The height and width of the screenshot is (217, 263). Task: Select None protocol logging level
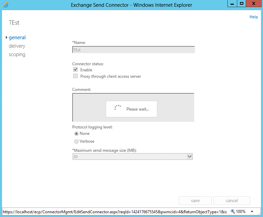(76, 134)
